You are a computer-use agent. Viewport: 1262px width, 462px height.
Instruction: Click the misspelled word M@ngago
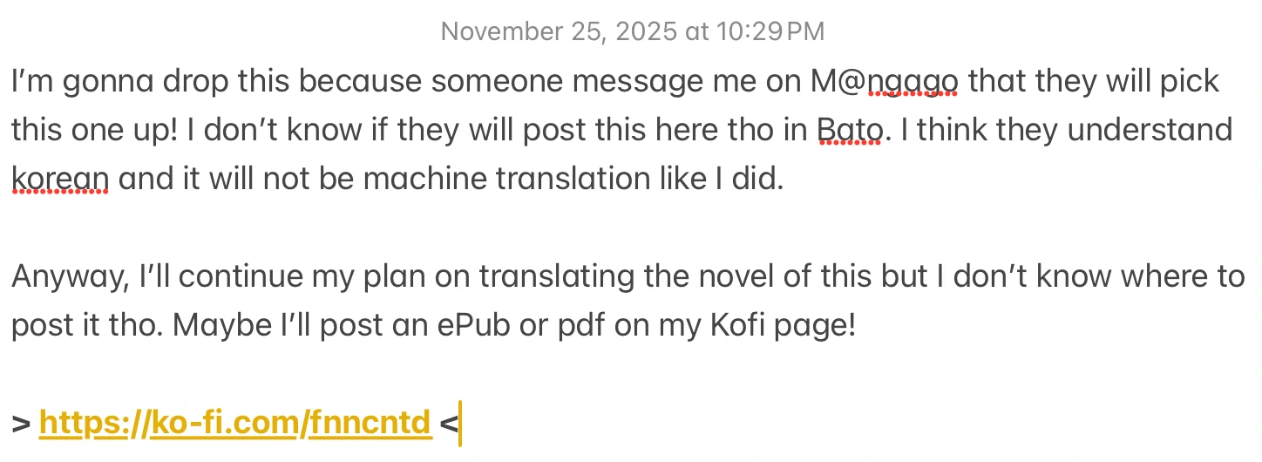click(x=885, y=82)
